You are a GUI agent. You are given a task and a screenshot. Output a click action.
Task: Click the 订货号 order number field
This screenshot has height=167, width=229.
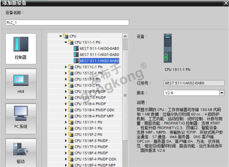coord(194,83)
